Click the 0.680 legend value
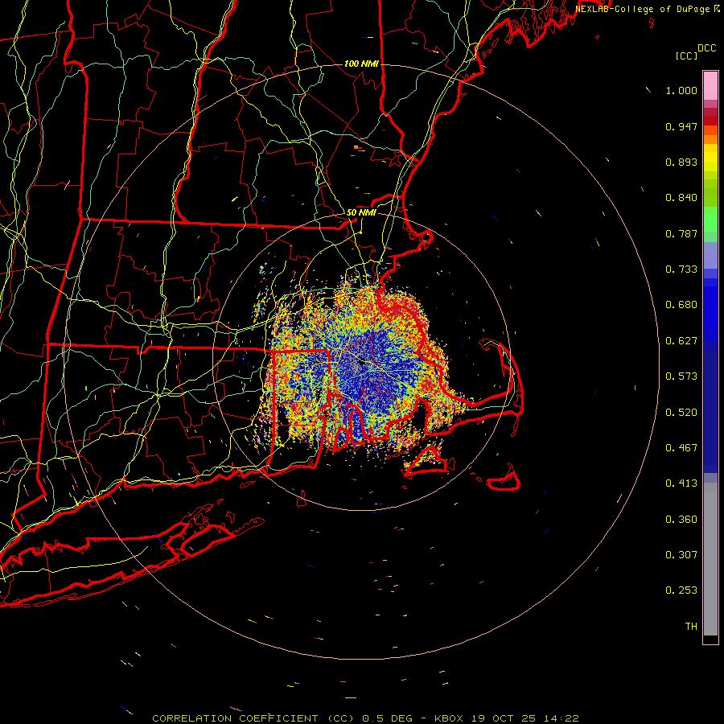Screen dimensions: 724x724 point(681,305)
